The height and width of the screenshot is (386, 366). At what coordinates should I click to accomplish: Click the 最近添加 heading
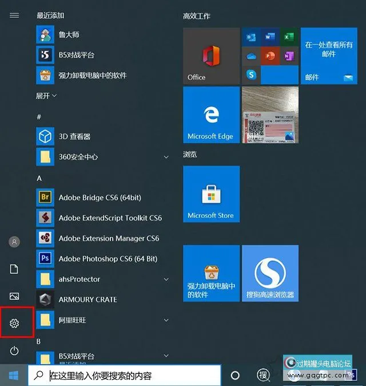click(x=50, y=15)
